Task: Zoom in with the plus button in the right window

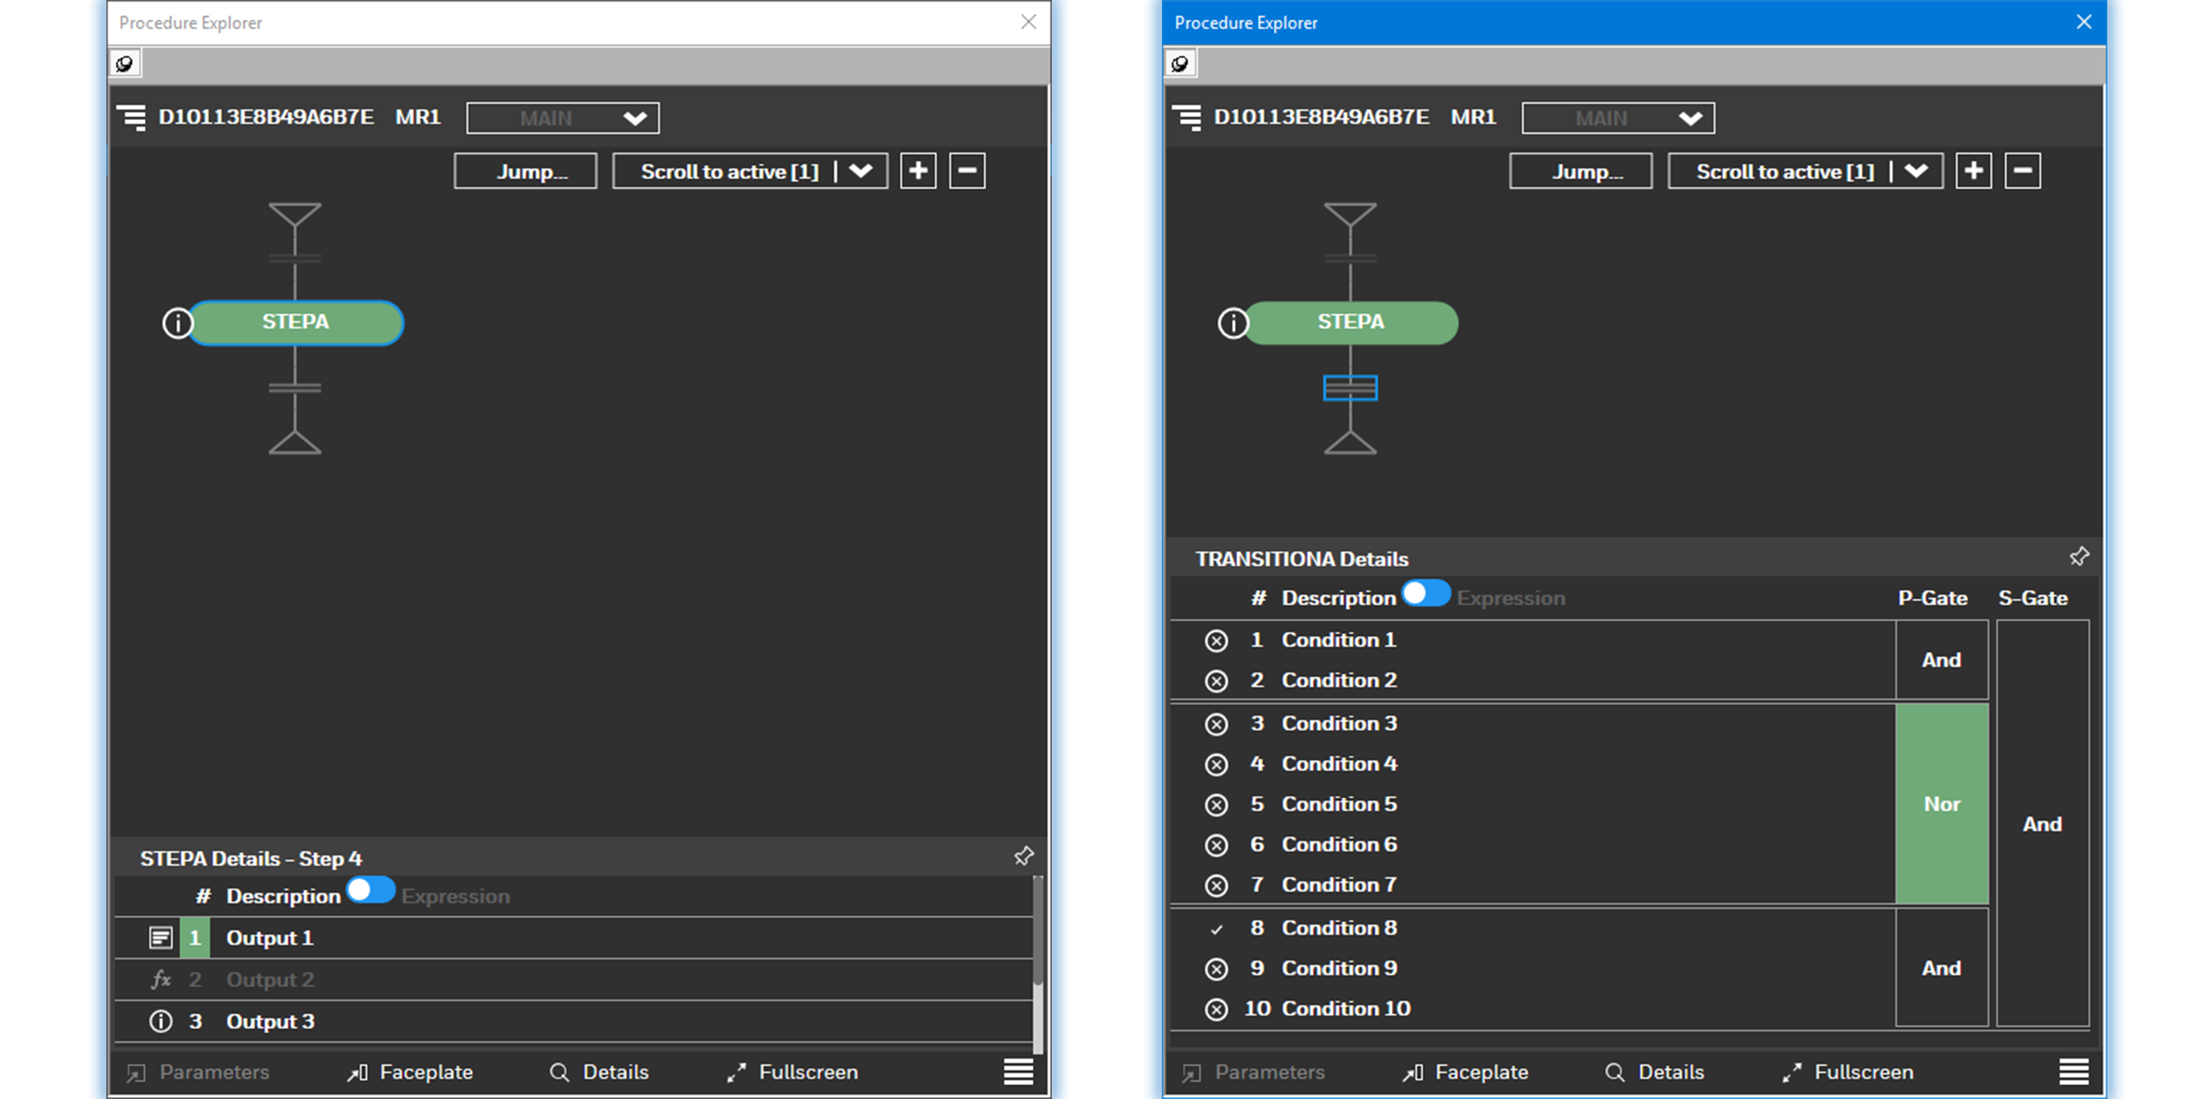Action: point(1974,171)
